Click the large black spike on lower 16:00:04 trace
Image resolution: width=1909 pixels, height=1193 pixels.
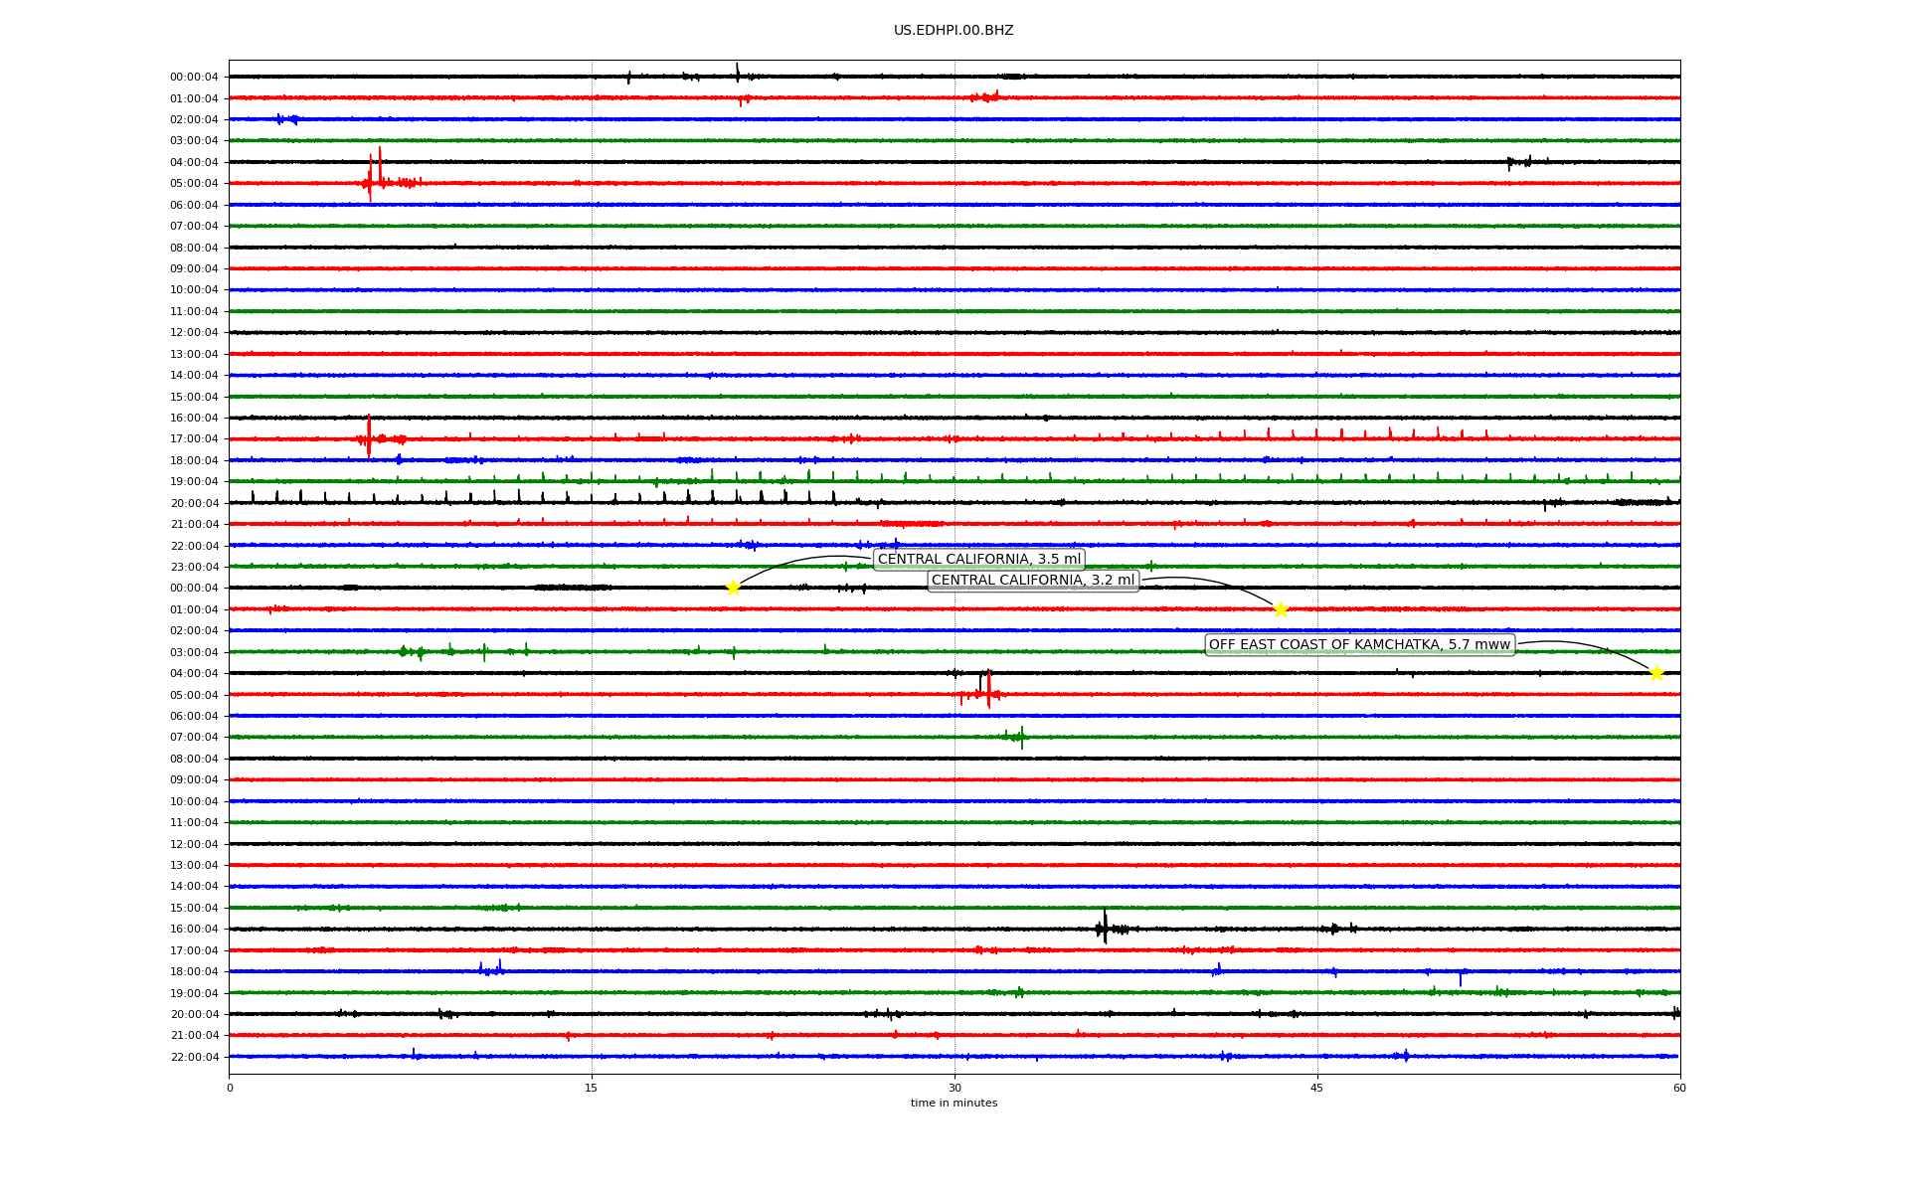pyautogui.click(x=1105, y=927)
